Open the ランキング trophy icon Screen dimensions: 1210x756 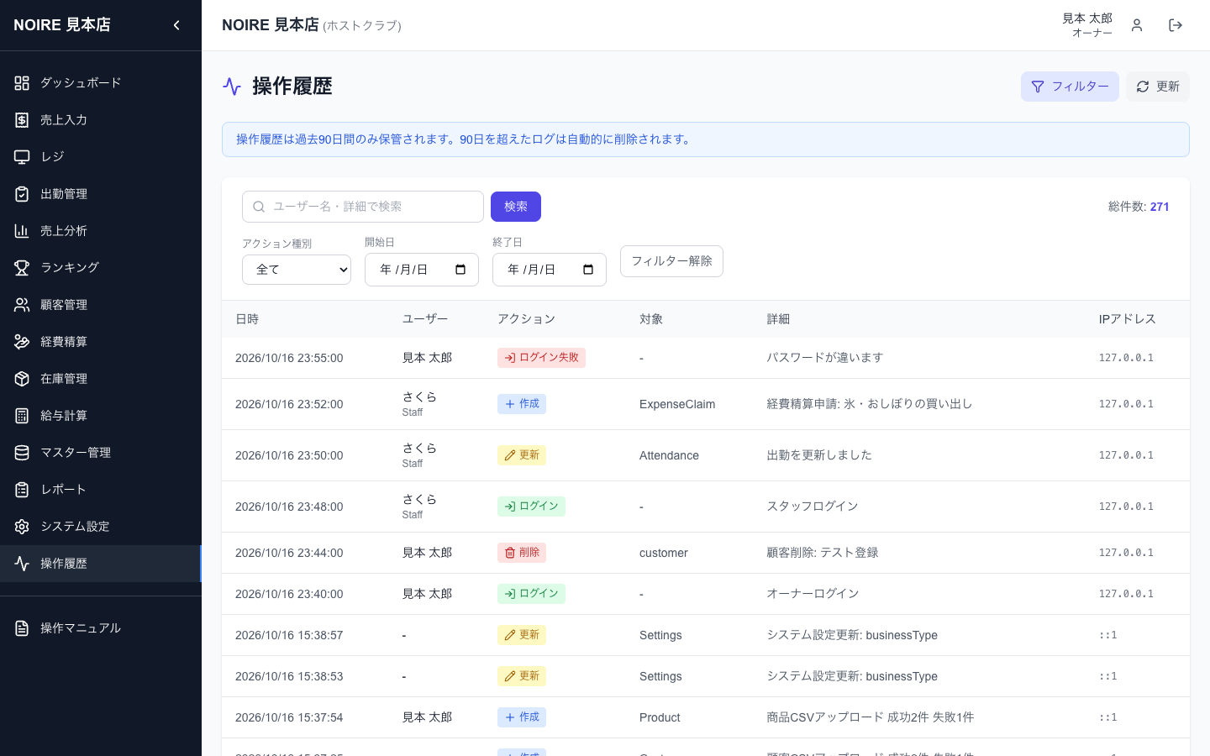(x=22, y=268)
